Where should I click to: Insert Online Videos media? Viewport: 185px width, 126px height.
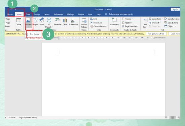(x=84, y=23)
